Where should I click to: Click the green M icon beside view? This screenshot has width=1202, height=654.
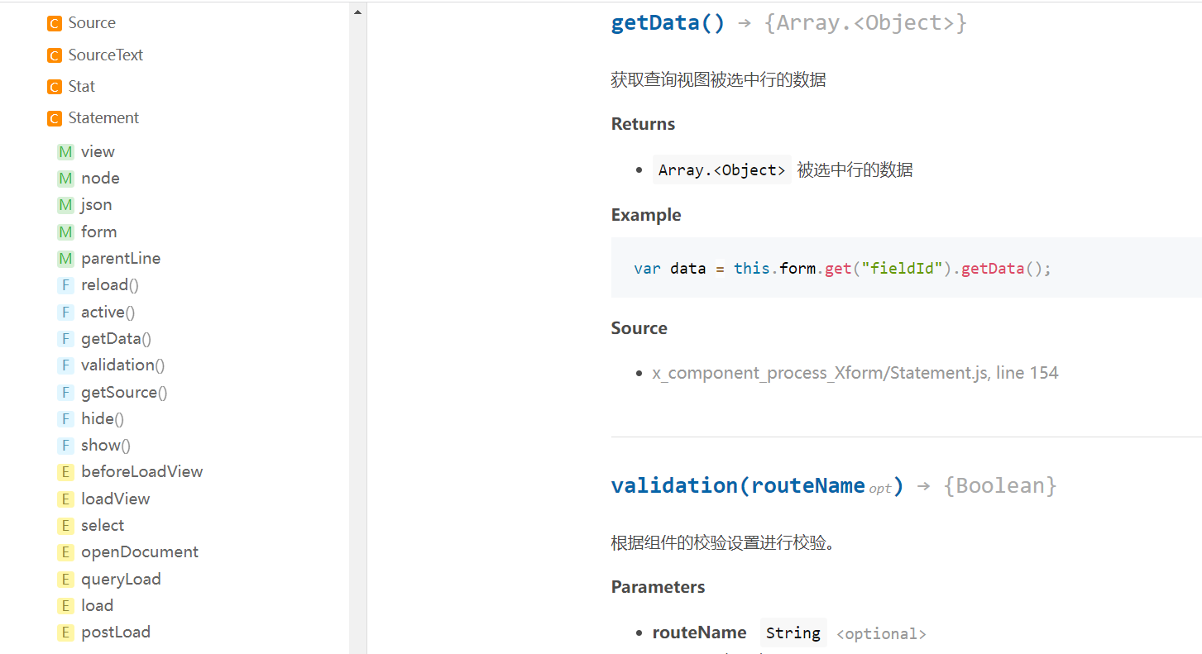[65, 152]
